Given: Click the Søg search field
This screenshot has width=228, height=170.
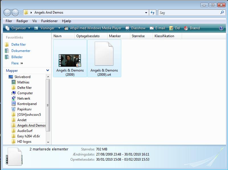Looking at the screenshot, I should point(189,12).
